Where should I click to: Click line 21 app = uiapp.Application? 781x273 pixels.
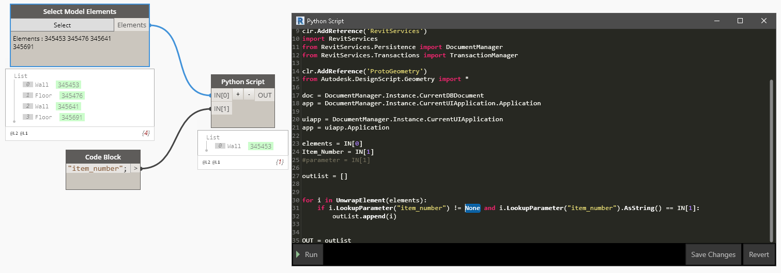coord(346,127)
